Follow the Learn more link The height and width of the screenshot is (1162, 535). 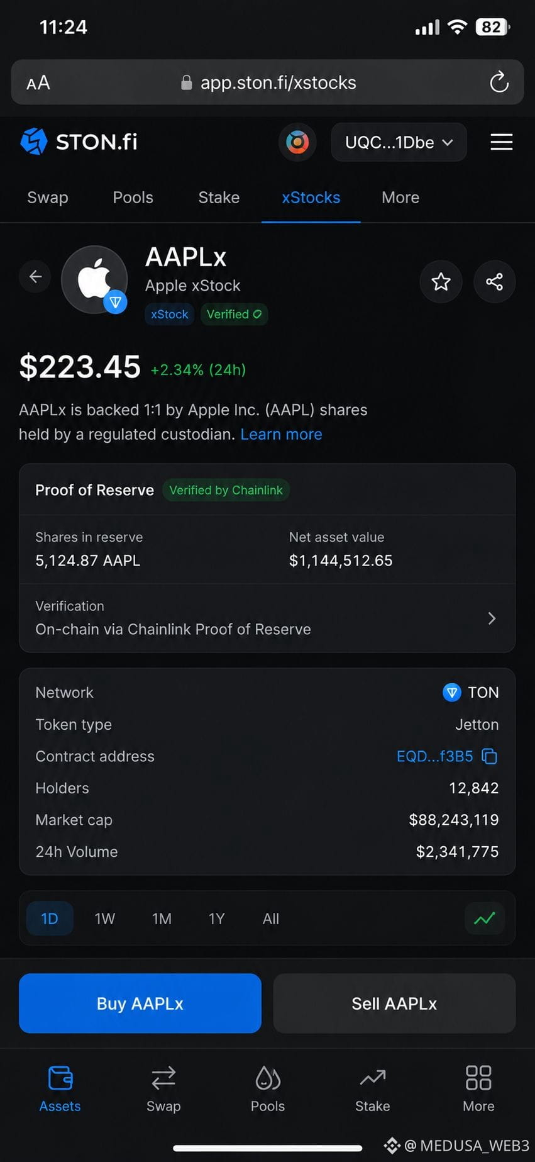pos(281,434)
